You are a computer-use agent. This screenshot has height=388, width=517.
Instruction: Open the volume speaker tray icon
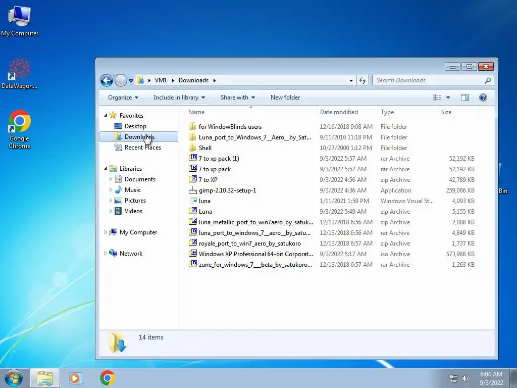(466, 378)
